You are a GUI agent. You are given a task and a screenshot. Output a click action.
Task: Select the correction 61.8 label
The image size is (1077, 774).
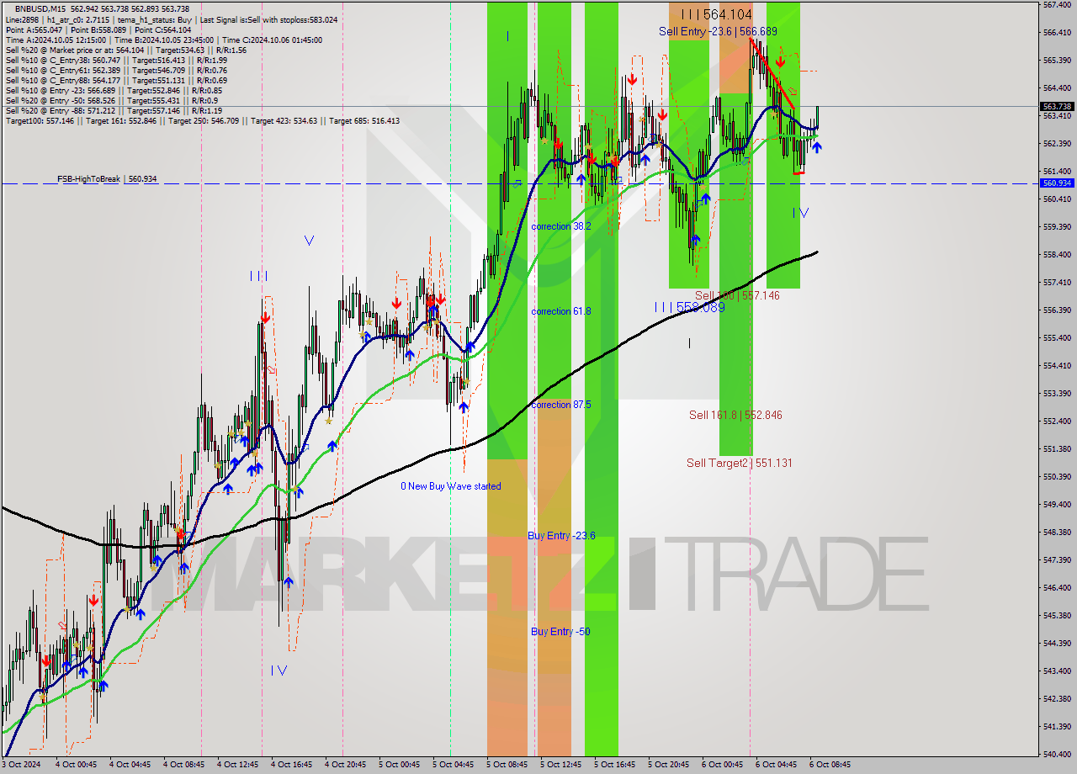(561, 311)
